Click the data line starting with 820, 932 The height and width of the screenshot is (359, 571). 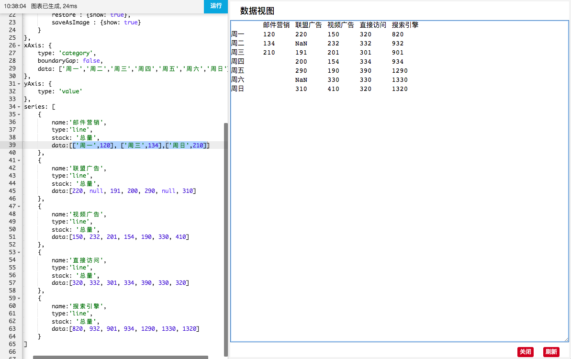click(x=125, y=329)
